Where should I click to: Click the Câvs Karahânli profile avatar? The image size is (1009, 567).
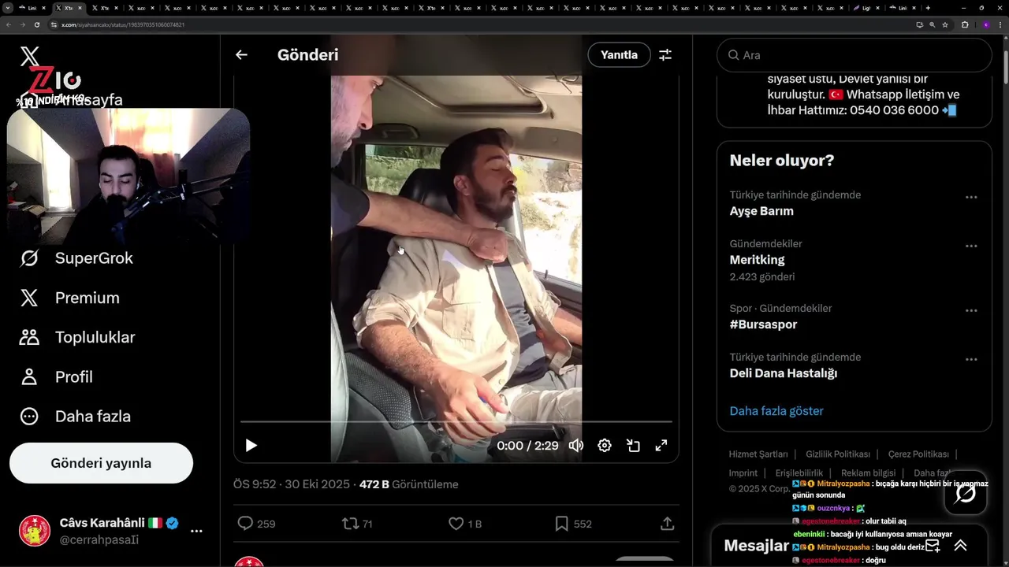(x=35, y=531)
